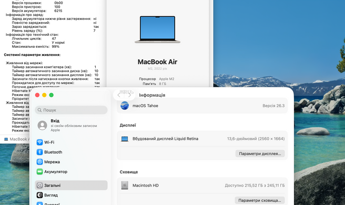Select Вигляд label in settings sidebar
The width and height of the screenshot is (345, 205).
pos(51,195)
